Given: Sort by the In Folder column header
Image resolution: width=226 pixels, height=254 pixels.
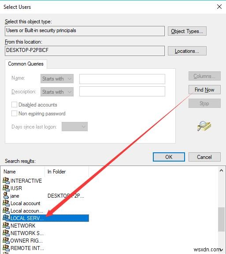Looking at the screenshot, I should (67, 171).
